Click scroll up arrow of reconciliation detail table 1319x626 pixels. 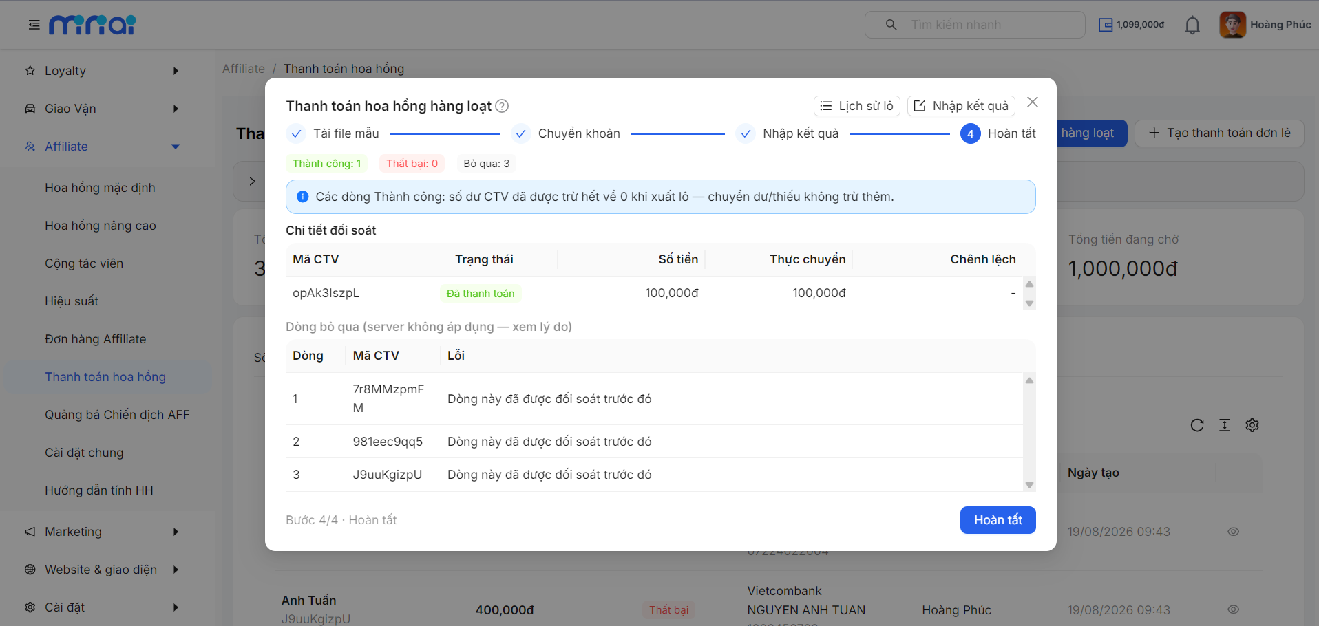pyautogui.click(x=1029, y=284)
